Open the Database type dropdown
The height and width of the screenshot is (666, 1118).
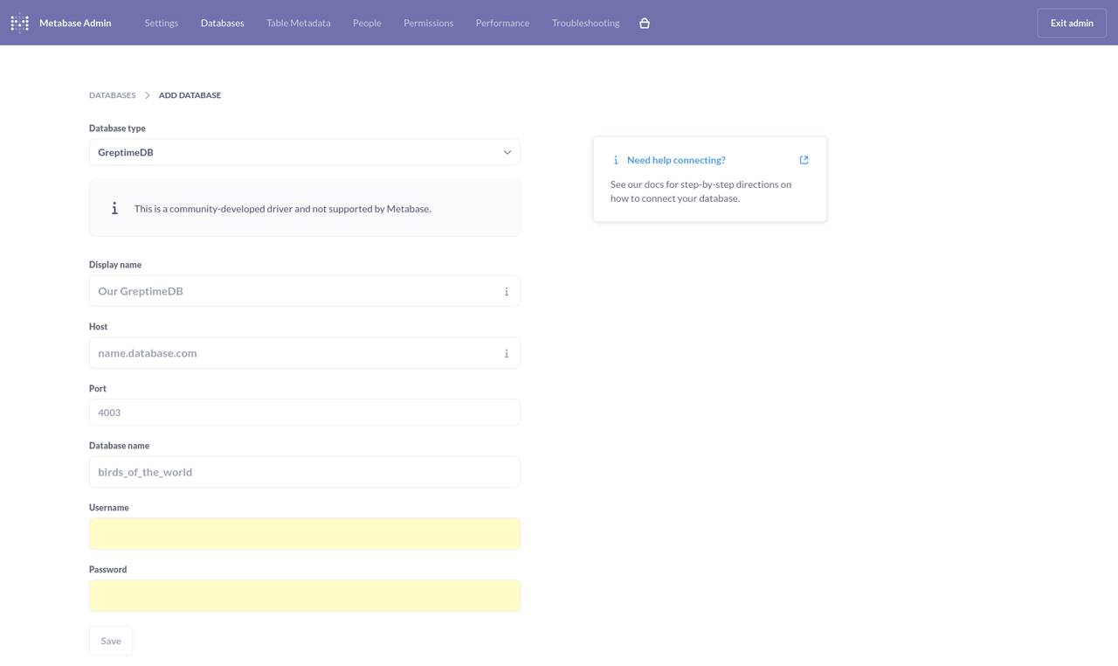click(x=304, y=152)
